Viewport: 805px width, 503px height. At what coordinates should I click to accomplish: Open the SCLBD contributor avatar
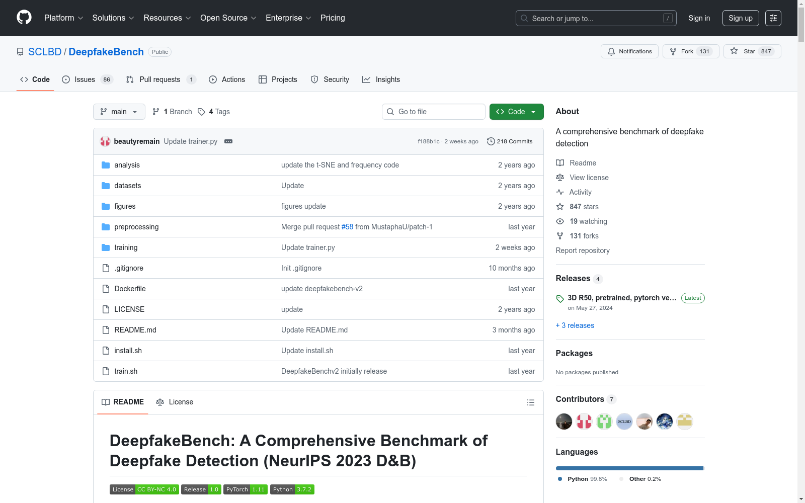[624, 422]
